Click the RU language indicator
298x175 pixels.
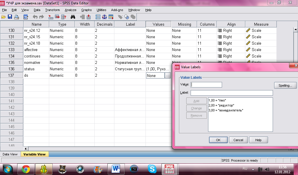245,169
